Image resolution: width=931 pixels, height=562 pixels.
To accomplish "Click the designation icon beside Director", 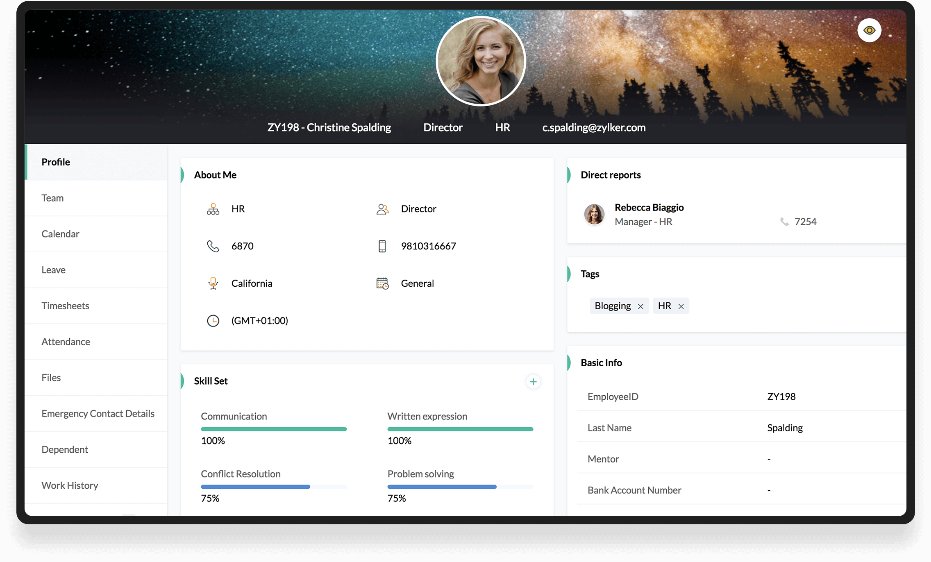I will click(x=382, y=209).
